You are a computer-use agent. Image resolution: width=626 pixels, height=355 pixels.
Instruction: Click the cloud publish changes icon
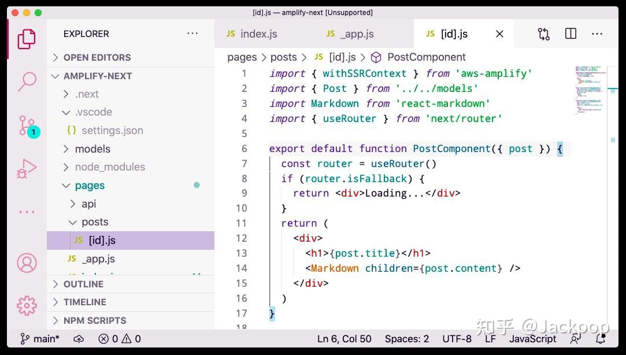click(x=79, y=339)
